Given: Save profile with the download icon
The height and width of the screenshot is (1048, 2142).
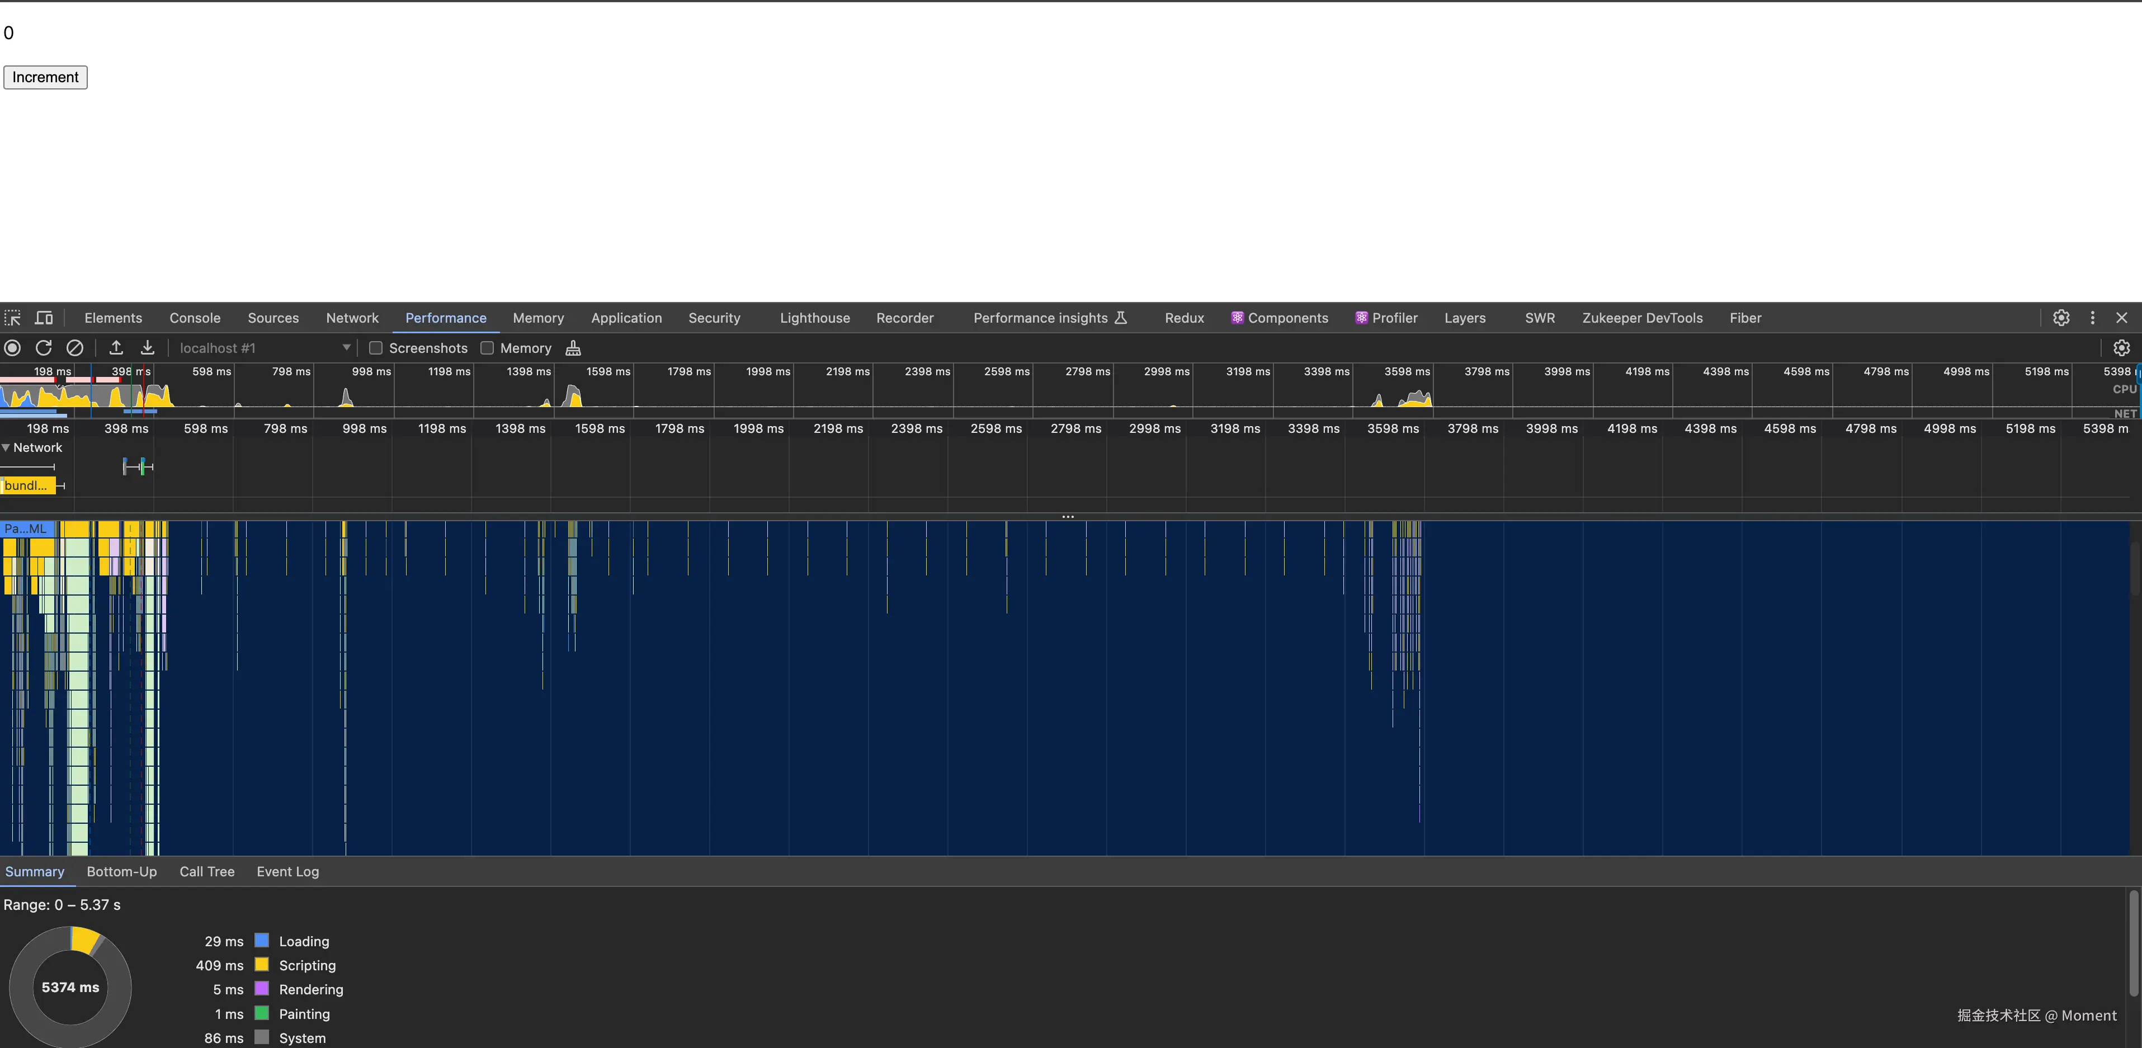Looking at the screenshot, I should tap(147, 348).
